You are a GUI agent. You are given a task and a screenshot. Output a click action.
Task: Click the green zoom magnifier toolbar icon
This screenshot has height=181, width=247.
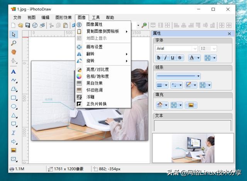coord(144,25)
